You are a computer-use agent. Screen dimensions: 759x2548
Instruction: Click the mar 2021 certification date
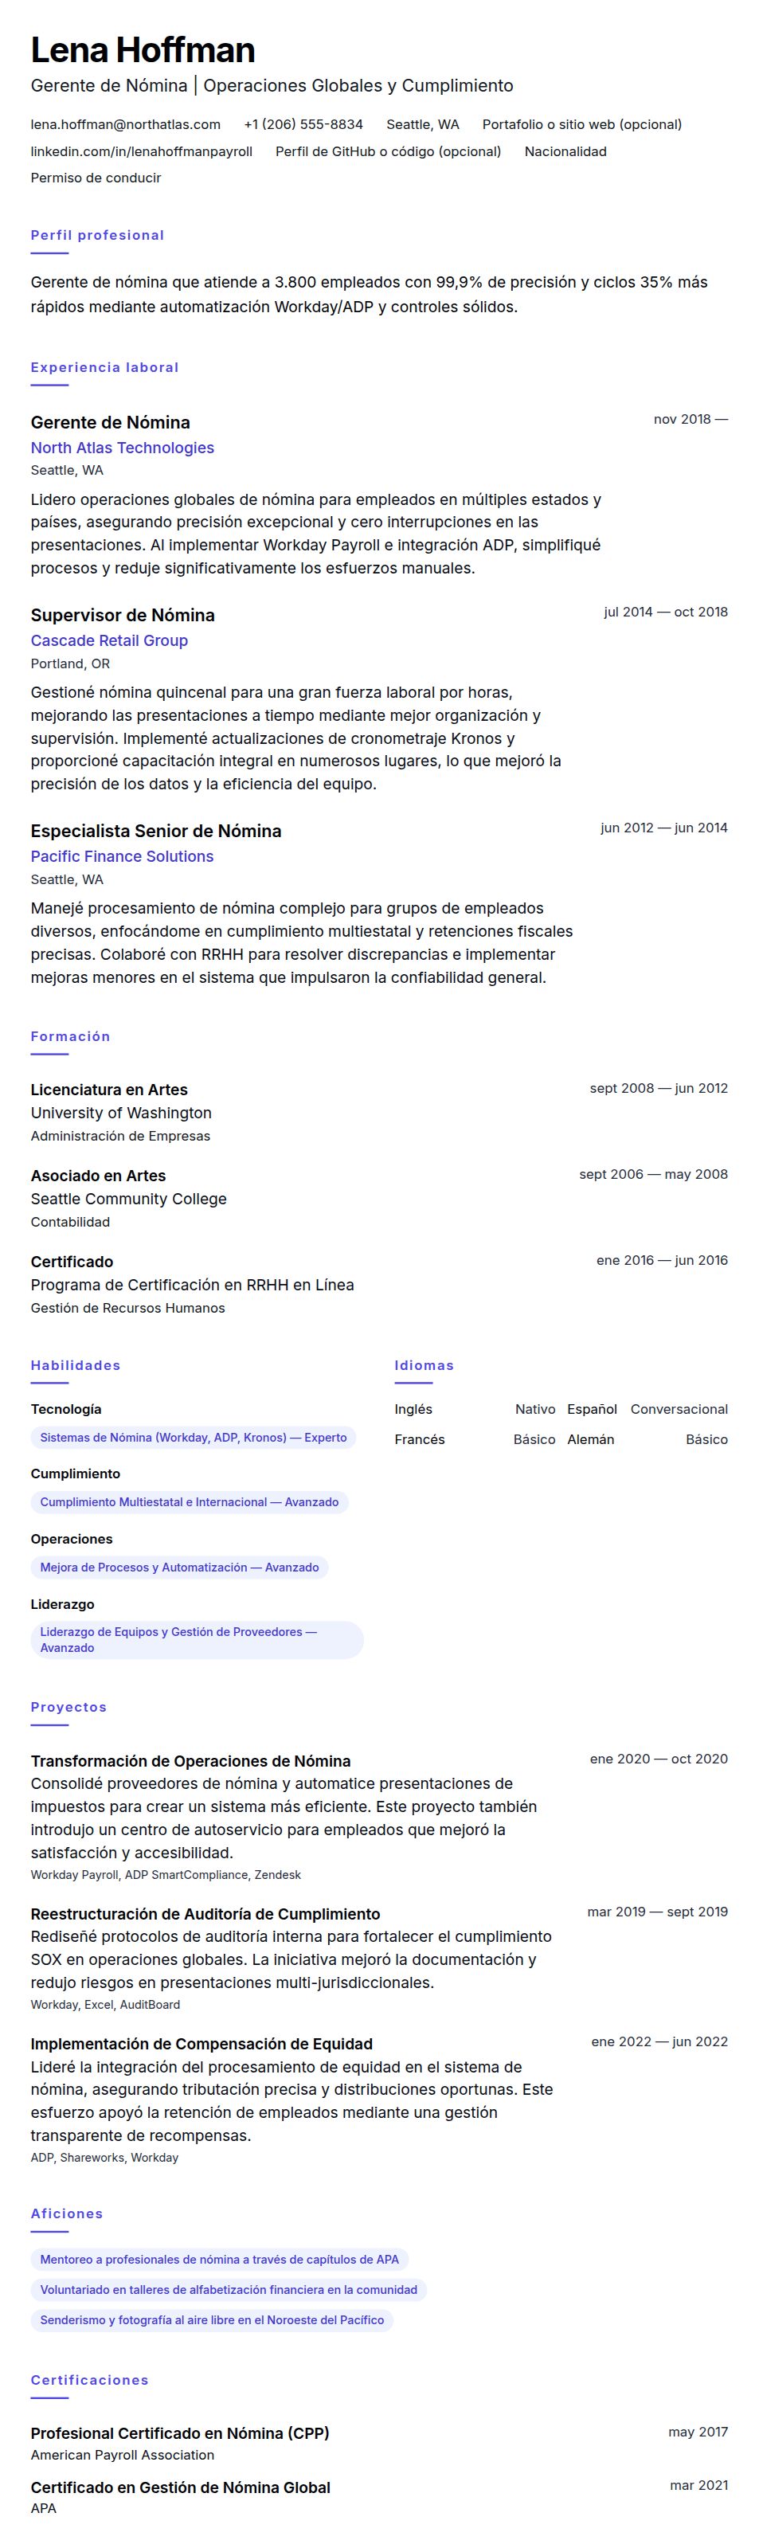(x=698, y=2486)
